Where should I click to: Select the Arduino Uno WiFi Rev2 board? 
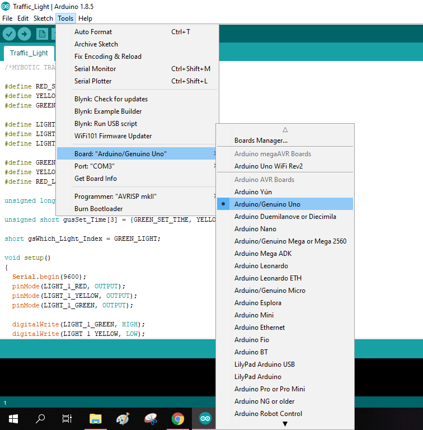tap(285, 166)
